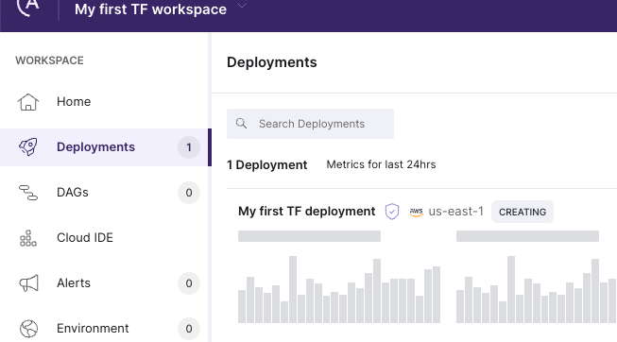617x342 pixels.
Task: Click the Deployments rocket icon
Action: click(28, 147)
